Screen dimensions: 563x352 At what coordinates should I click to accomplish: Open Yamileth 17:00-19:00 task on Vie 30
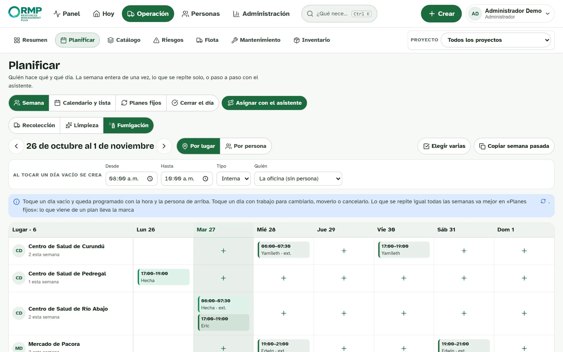pos(404,250)
